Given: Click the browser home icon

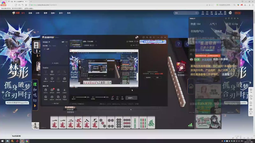Looking at the screenshot, I should (19, 5).
